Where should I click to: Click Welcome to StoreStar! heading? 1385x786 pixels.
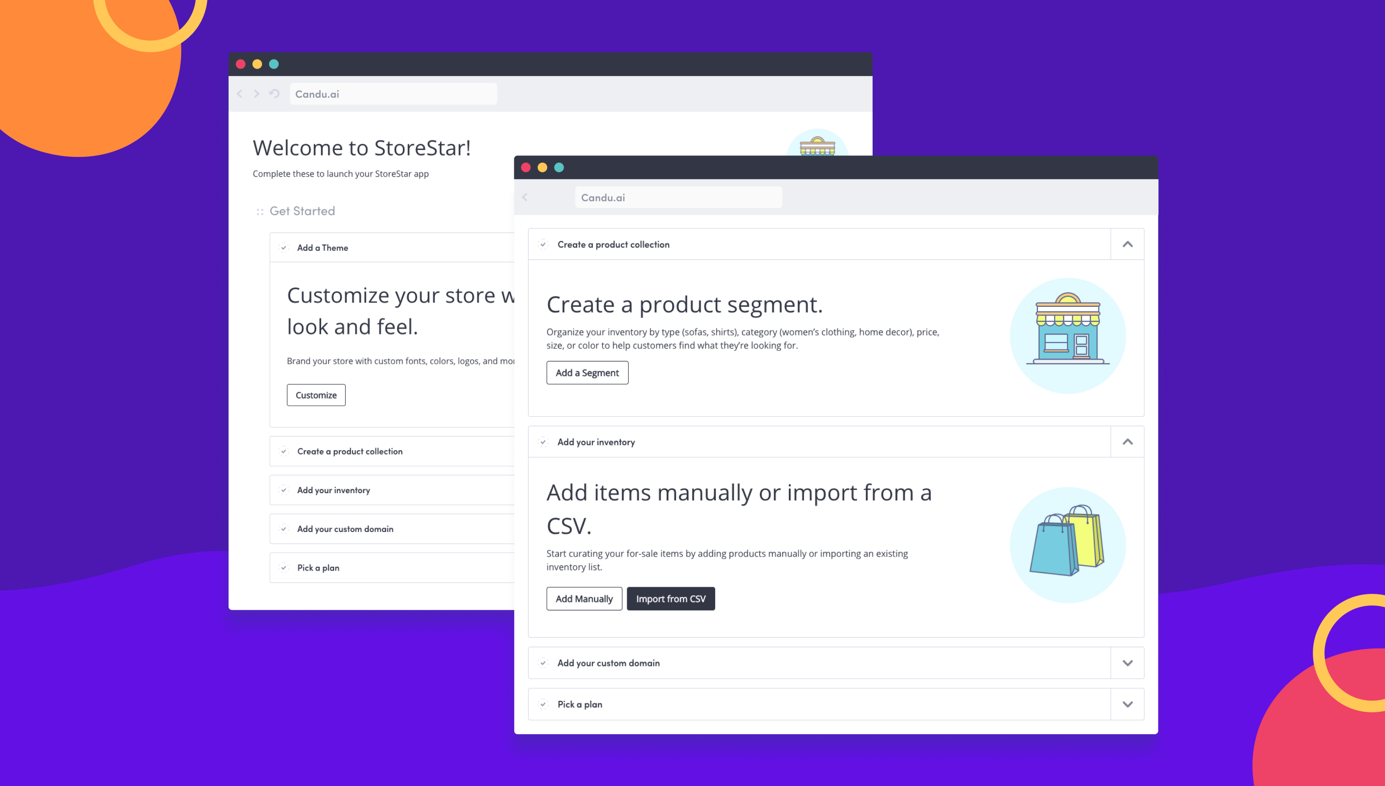point(361,148)
